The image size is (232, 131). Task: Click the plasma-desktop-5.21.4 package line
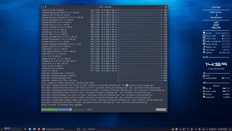[57, 22]
